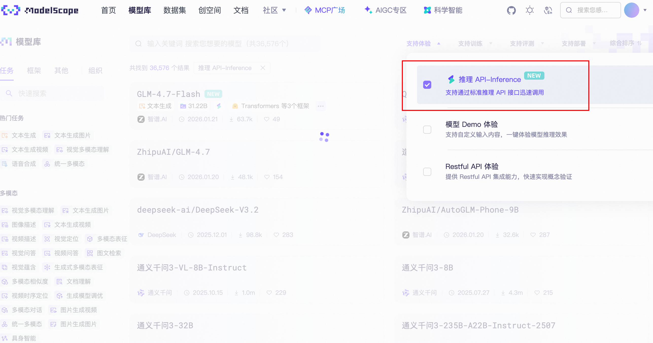Open 数据集 in top navigation
The image size is (653, 343).
pos(175,10)
